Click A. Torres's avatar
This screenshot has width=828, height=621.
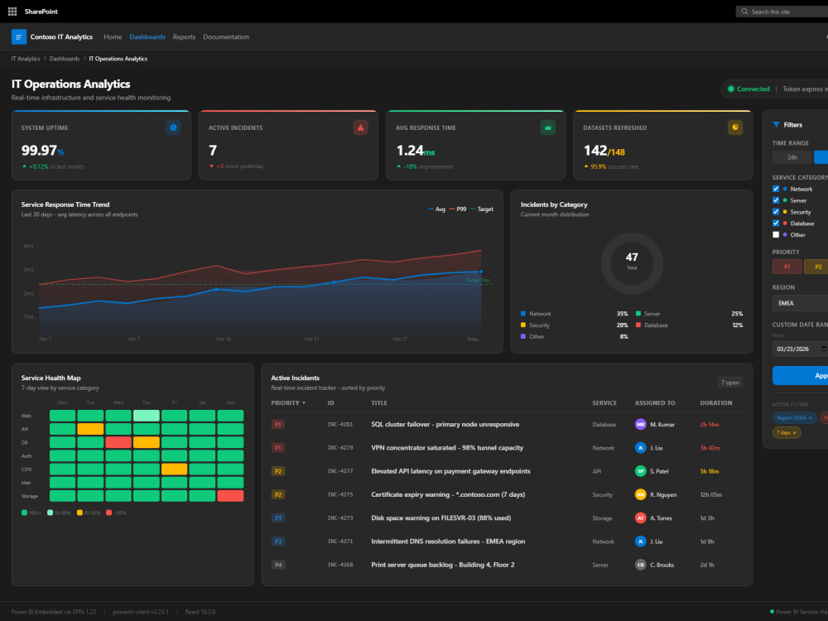coord(641,518)
